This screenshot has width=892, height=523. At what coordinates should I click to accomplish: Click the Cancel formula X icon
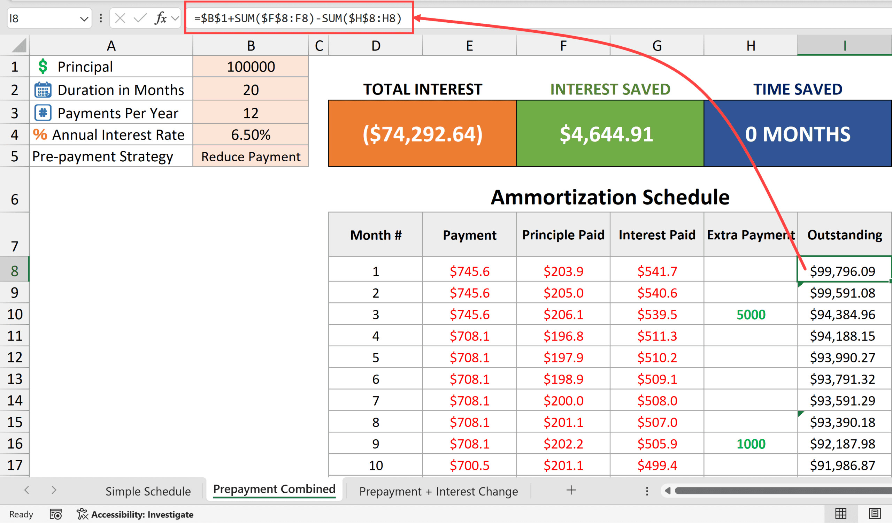tap(120, 18)
